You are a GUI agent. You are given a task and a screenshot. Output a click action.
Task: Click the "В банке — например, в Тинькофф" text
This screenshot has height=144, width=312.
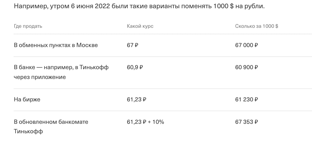coord(61,67)
